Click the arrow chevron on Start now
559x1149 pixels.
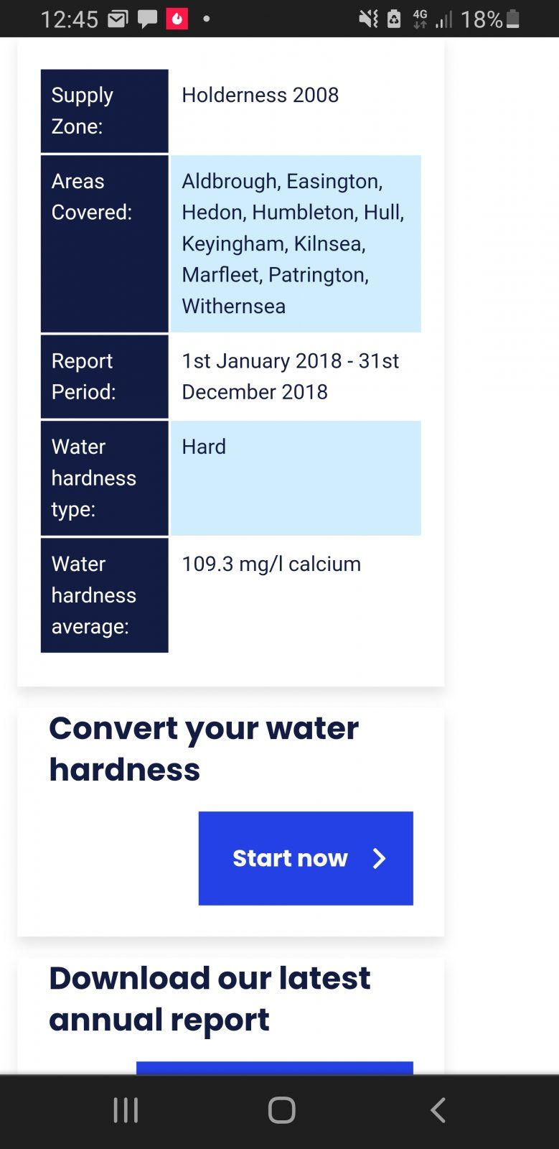click(379, 858)
